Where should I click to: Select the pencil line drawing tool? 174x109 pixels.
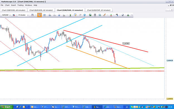(x=104, y=15)
